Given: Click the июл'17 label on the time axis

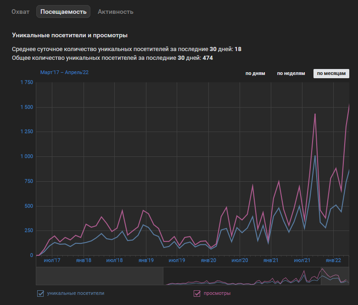Looking at the screenshot, I should (51, 260).
